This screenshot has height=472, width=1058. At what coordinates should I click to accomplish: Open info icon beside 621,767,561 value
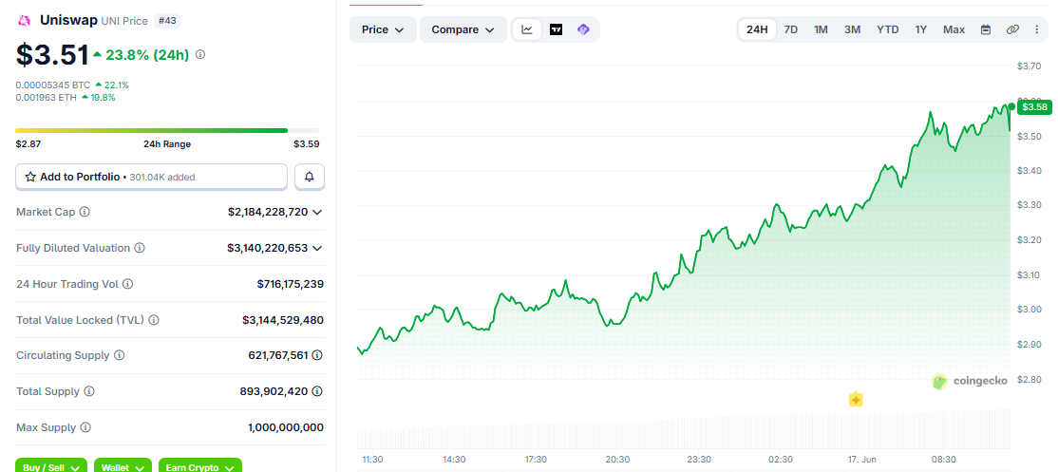317,355
